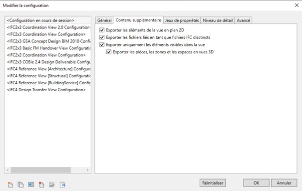The image size is (302, 191).
Task: Close the Modifier la configuration dialog
Action: click(x=297, y=5)
